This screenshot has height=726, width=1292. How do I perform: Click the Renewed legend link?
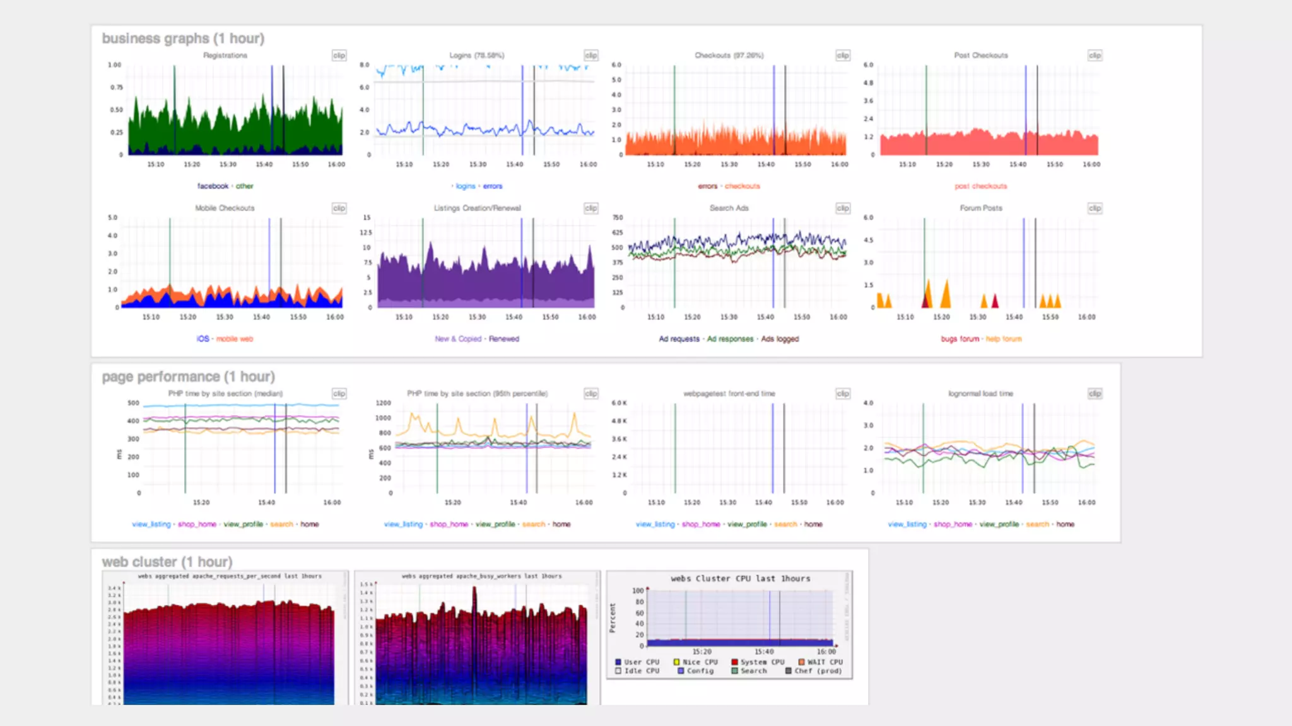tap(503, 339)
